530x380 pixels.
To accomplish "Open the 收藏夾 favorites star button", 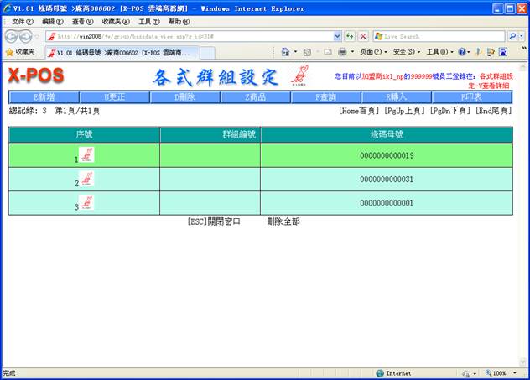I will click(x=21, y=52).
